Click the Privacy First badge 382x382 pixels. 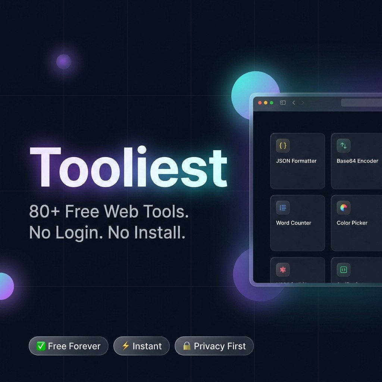[x=214, y=346]
